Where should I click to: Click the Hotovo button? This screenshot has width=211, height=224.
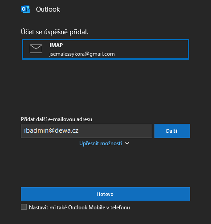(x=105, y=194)
